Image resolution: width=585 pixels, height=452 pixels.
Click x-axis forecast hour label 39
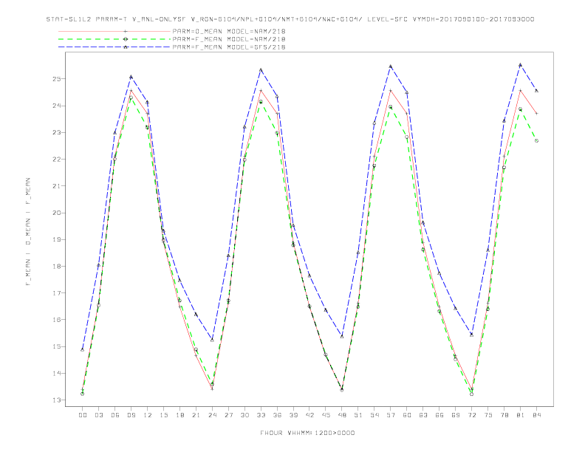(x=293, y=415)
